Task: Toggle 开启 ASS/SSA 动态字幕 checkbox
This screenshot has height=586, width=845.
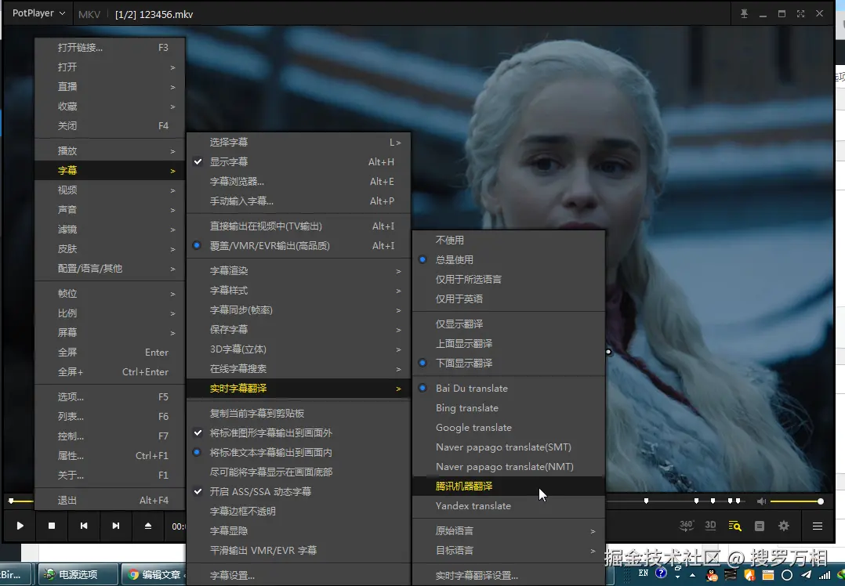Action: pos(299,491)
